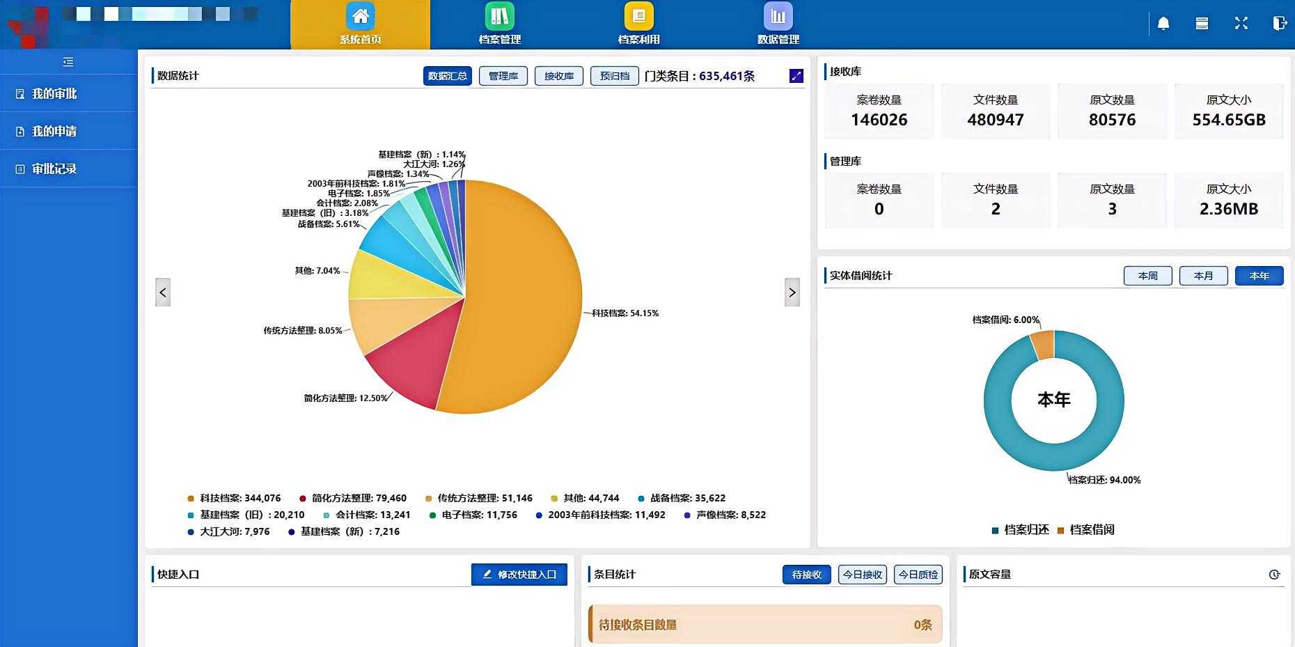Switch to the 管理库 tab
This screenshot has height=647, width=1295.
pyautogui.click(x=503, y=76)
